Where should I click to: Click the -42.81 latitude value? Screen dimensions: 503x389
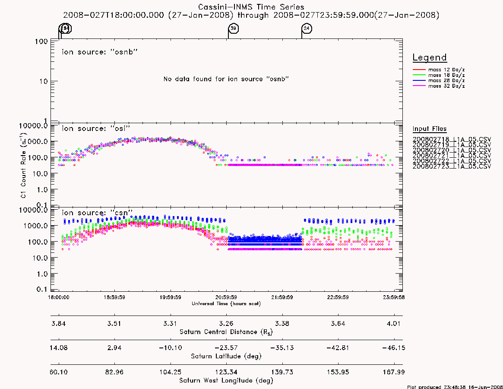coord(338,348)
